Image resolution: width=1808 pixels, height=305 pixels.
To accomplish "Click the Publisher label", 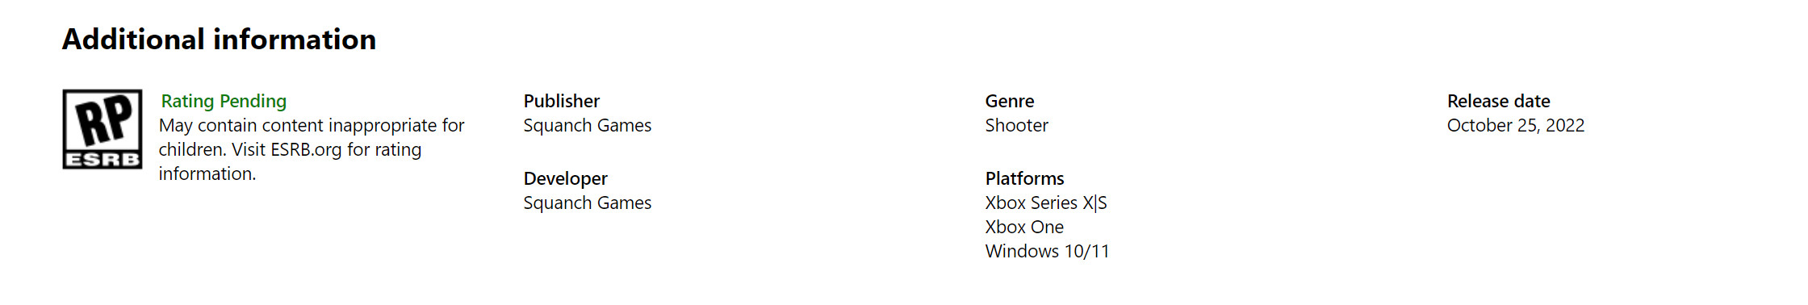I will click(x=561, y=101).
